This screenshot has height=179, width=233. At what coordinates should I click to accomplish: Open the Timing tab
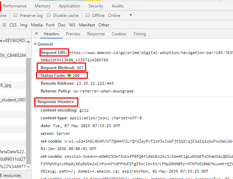139,34
